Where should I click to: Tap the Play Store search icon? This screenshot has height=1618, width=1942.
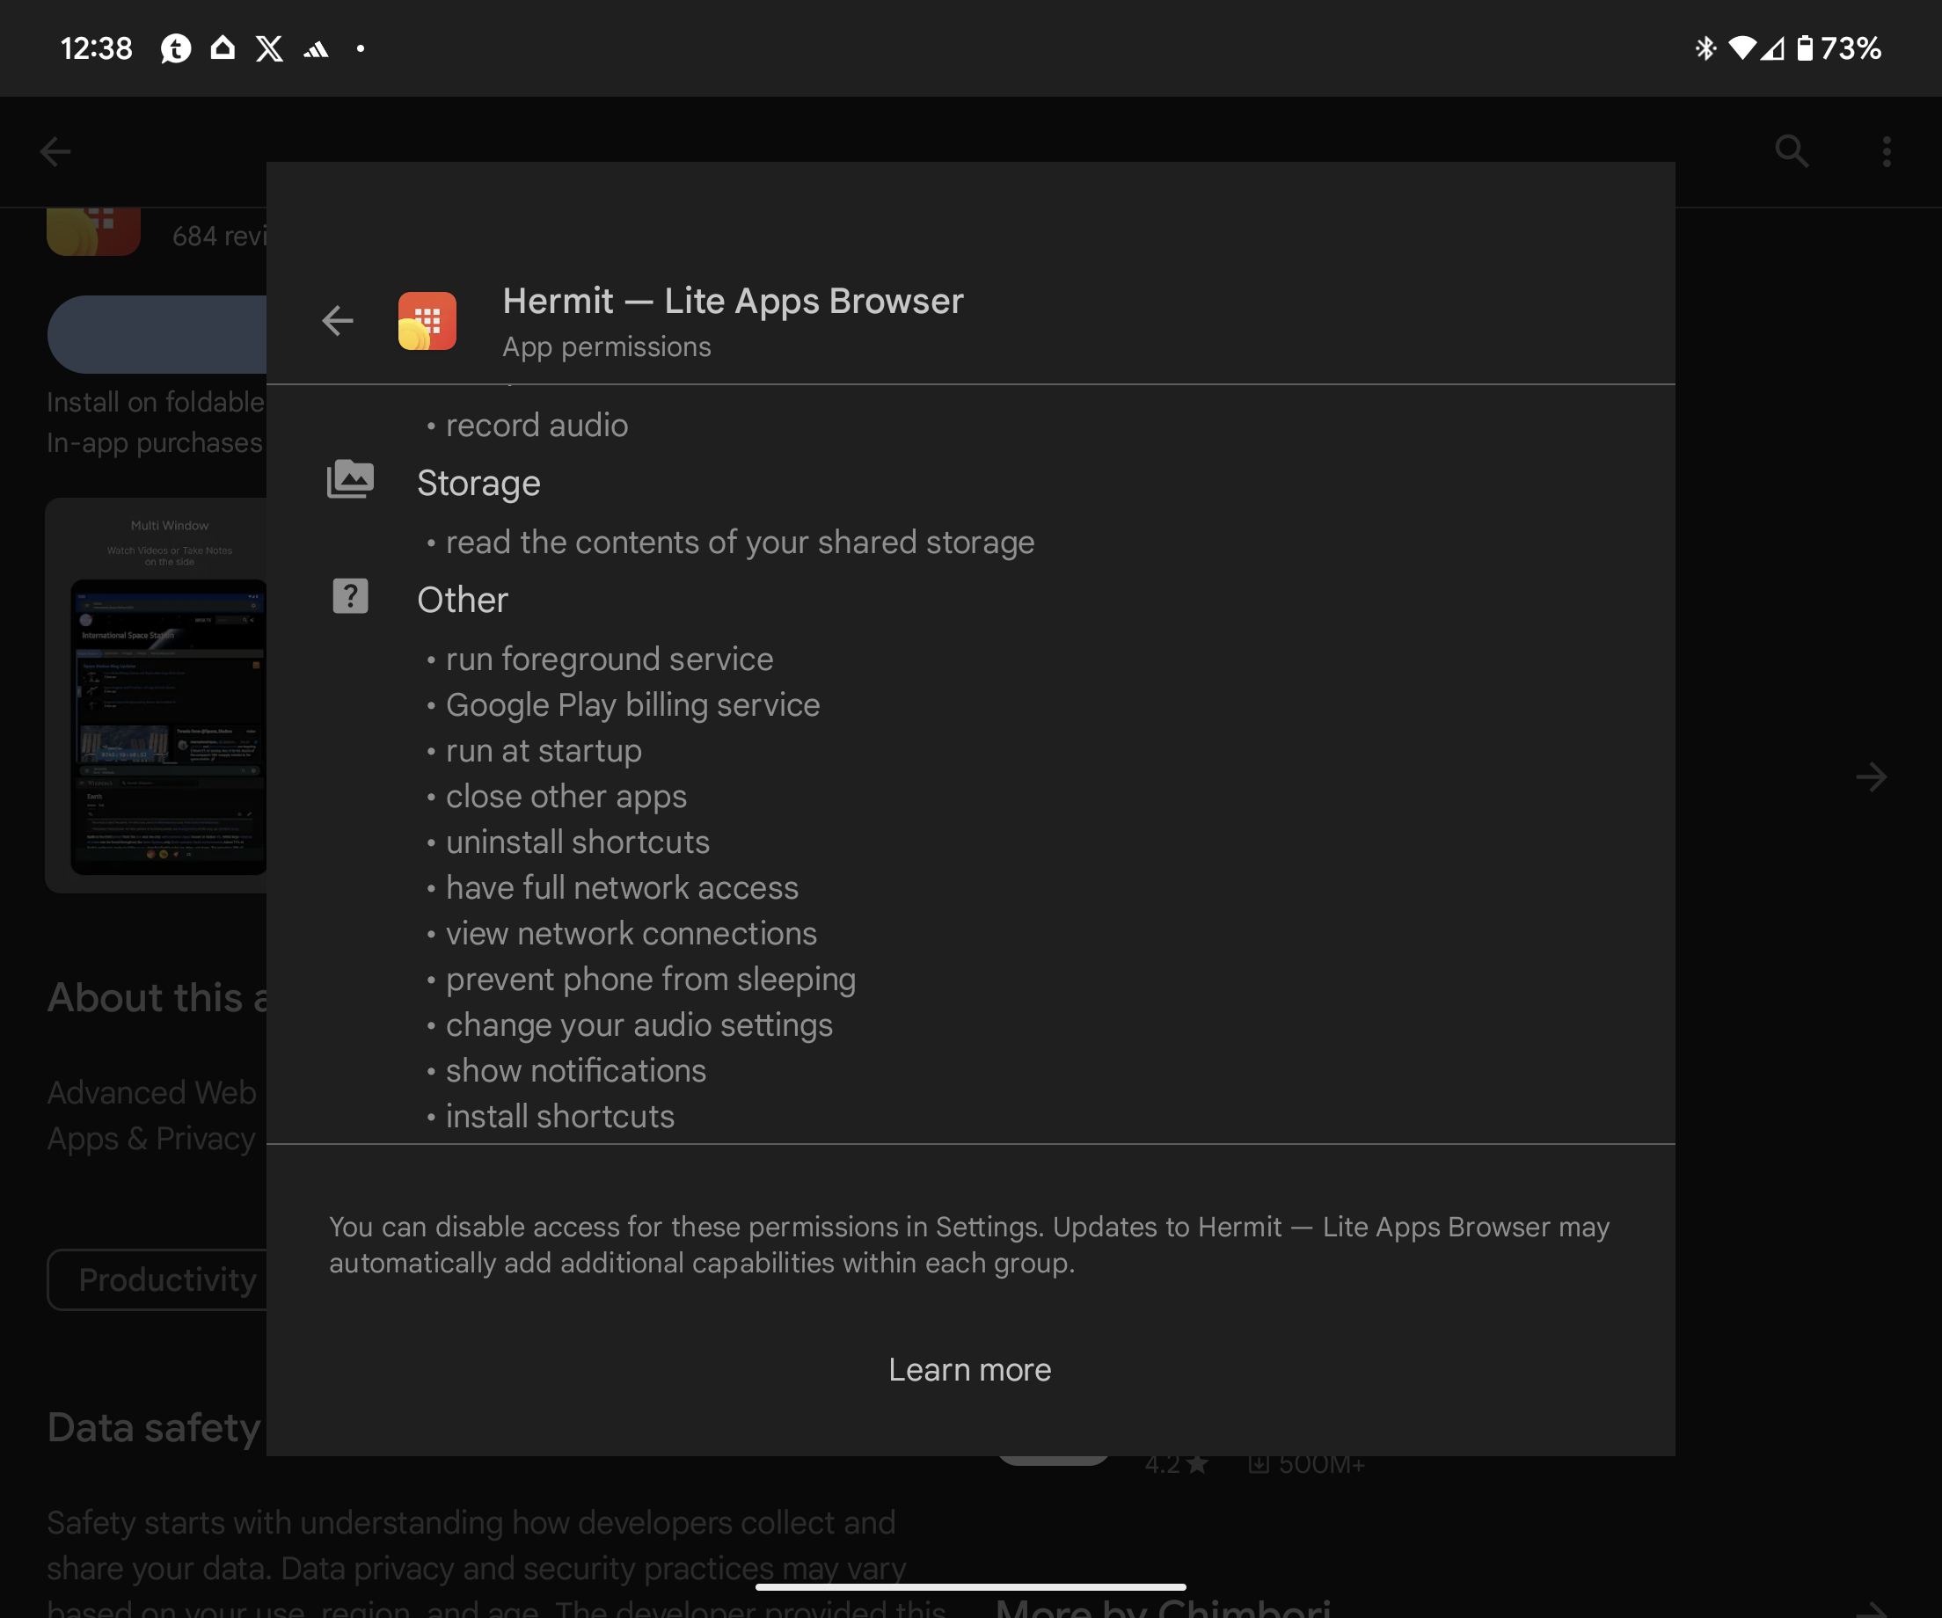pos(1792,150)
